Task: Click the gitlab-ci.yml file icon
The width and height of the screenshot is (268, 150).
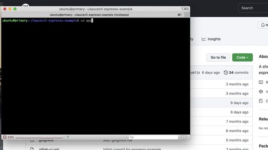Action: (32, 149)
